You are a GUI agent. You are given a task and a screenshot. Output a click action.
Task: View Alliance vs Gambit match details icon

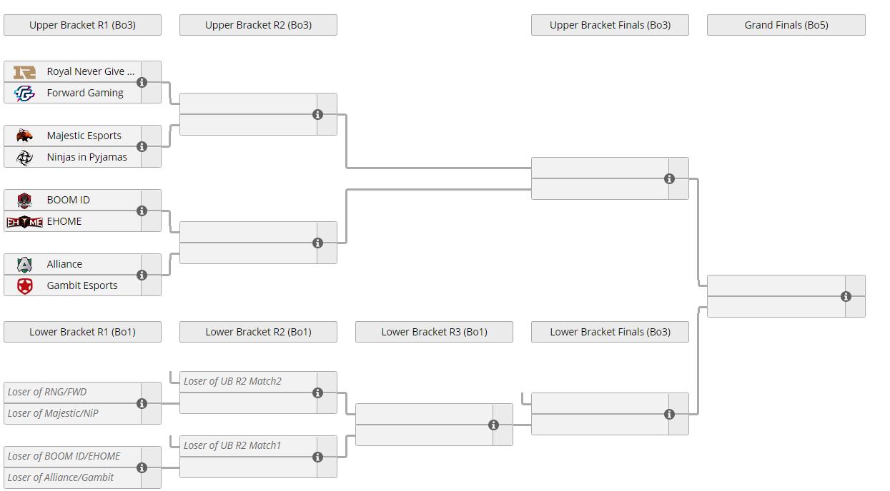(142, 275)
